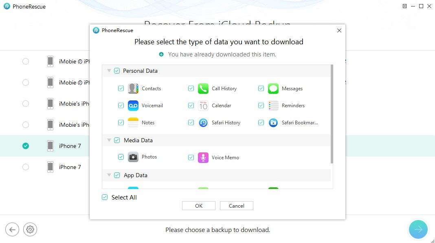Uncheck the Notes checkbox
The image size is (435, 243).
(x=121, y=123)
